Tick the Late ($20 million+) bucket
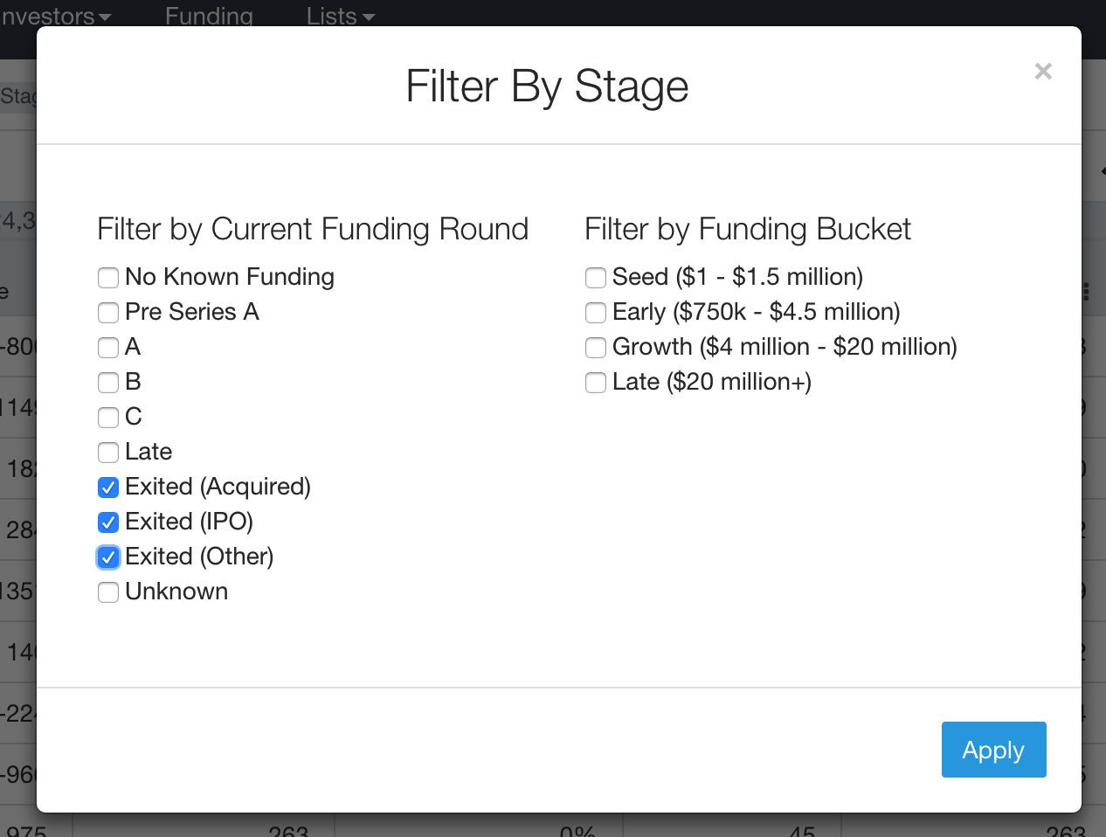The width and height of the screenshot is (1106, 837). tap(596, 383)
